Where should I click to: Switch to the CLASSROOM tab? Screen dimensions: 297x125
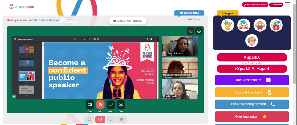point(189,13)
